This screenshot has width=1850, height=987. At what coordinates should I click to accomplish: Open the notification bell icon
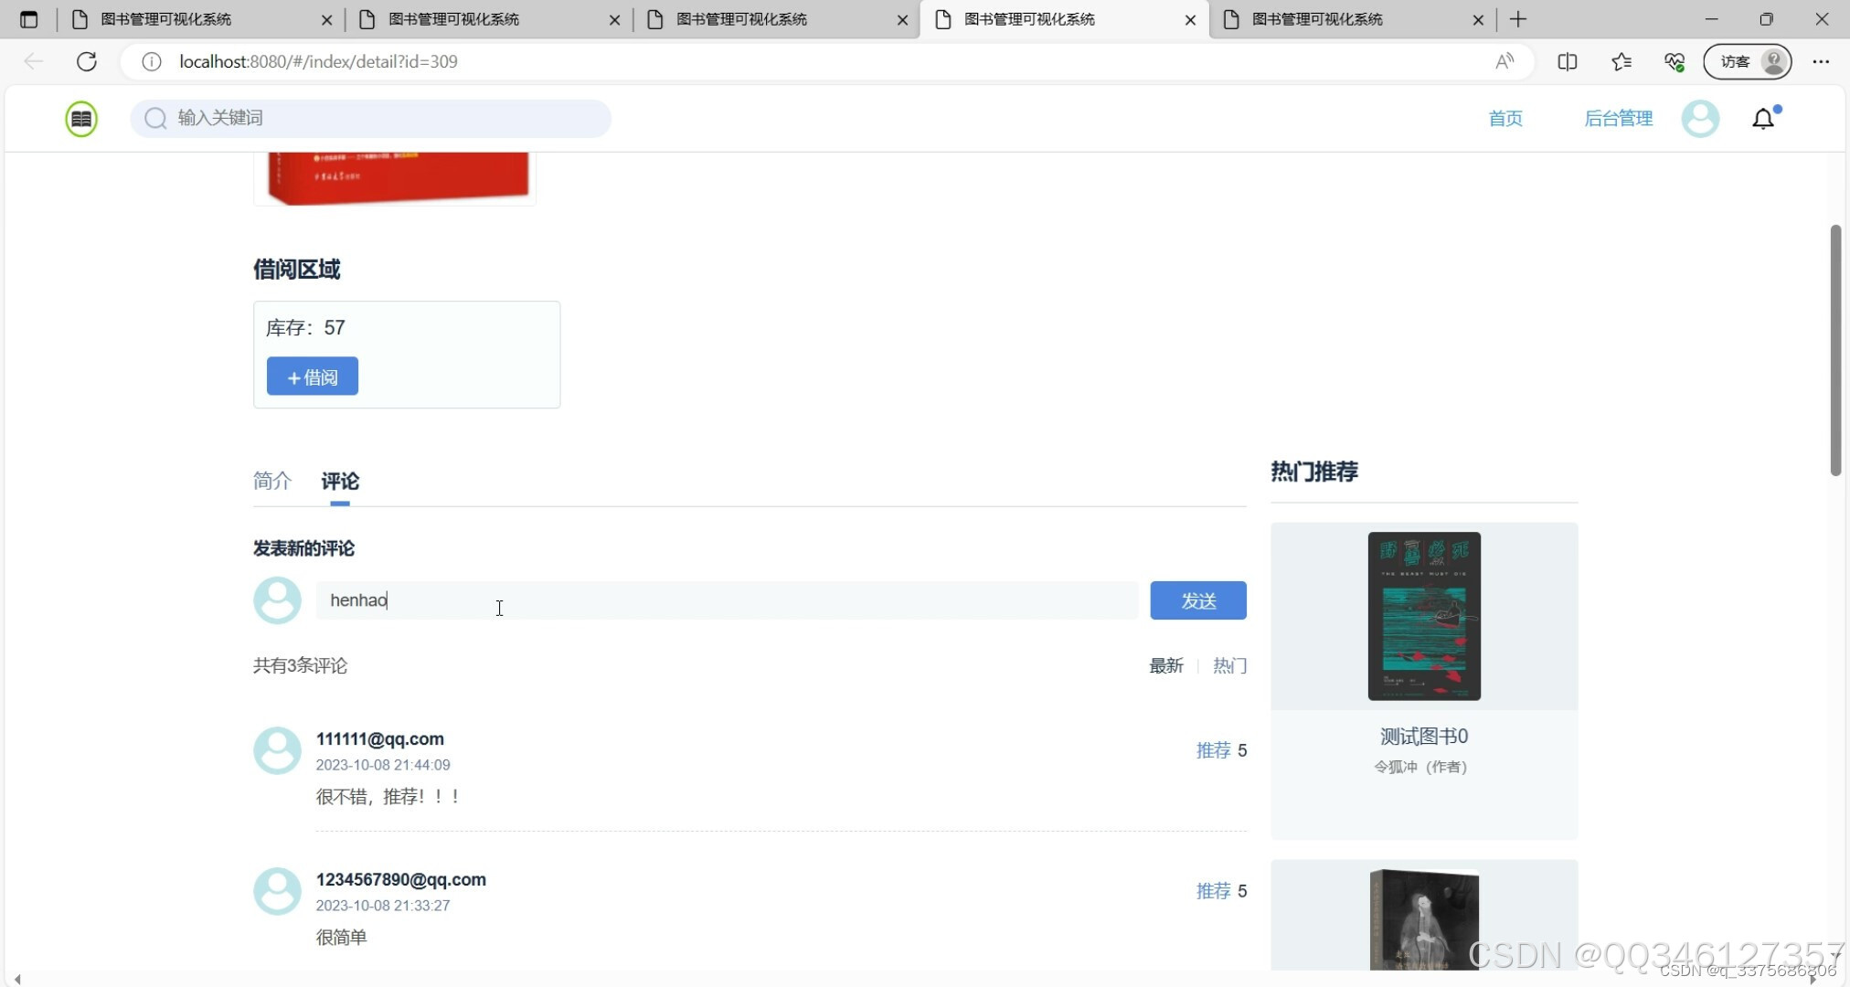click(1763, 119)
